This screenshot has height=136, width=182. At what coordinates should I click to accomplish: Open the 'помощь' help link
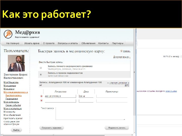click(x=127, y=51)
